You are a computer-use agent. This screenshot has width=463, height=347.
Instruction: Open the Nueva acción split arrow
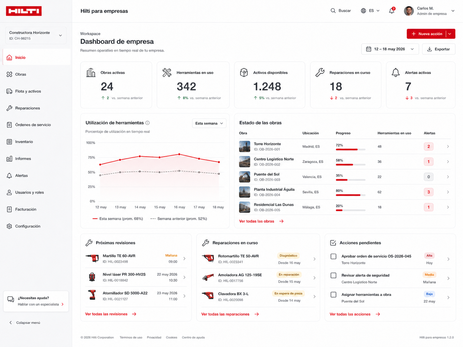click(x=450, y=34)
